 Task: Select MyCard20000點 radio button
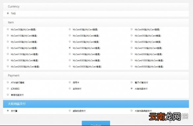[8, 66]
